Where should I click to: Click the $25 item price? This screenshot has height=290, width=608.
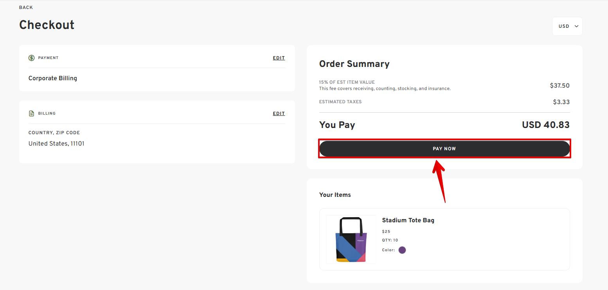(386, 232)
